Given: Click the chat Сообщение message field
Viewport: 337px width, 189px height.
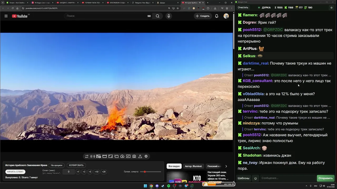Looking at the screenshot, I should [288, 178].
